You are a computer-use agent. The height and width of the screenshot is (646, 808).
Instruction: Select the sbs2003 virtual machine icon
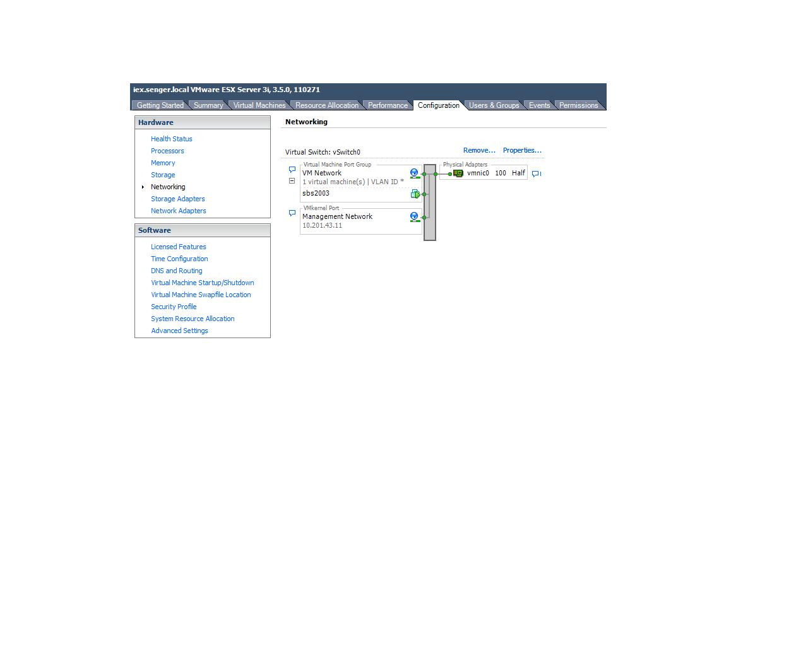point(415,194)
